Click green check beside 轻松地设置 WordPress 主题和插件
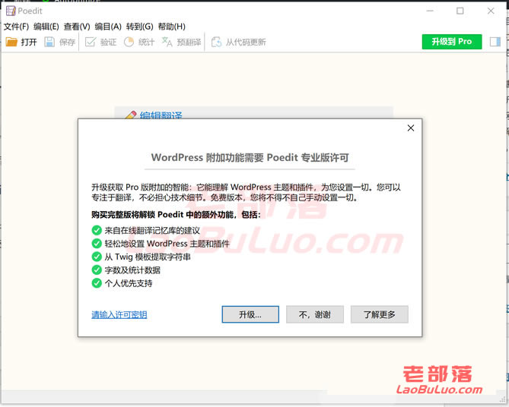509x407 pixels. 97,243
